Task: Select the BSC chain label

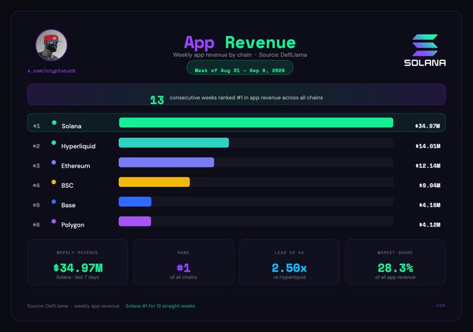Action: [x=67, y=185]
